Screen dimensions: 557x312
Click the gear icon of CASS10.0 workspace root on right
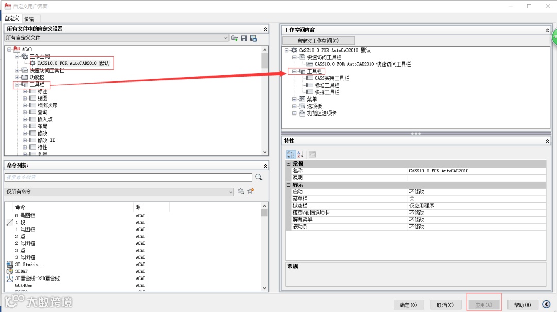[x=294, y=51]
